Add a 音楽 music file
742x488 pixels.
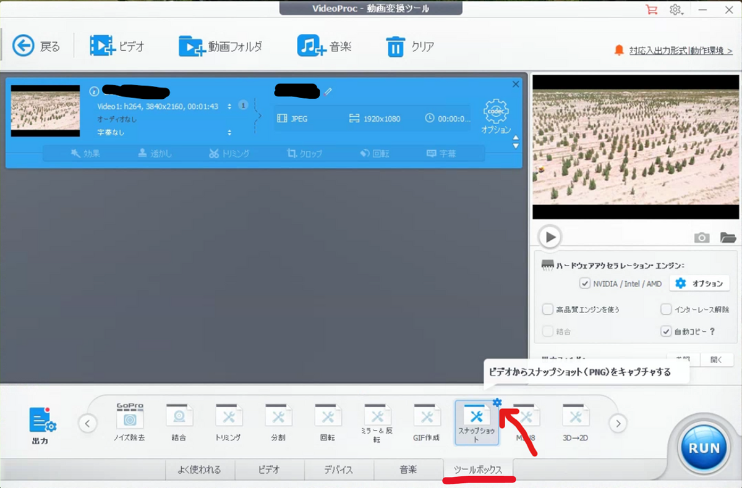325,46
